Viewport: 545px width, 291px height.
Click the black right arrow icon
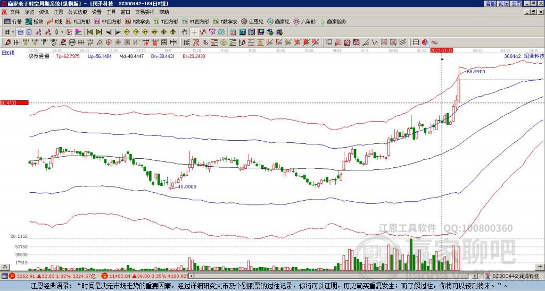pyautogui.click(x=118, y=32)
